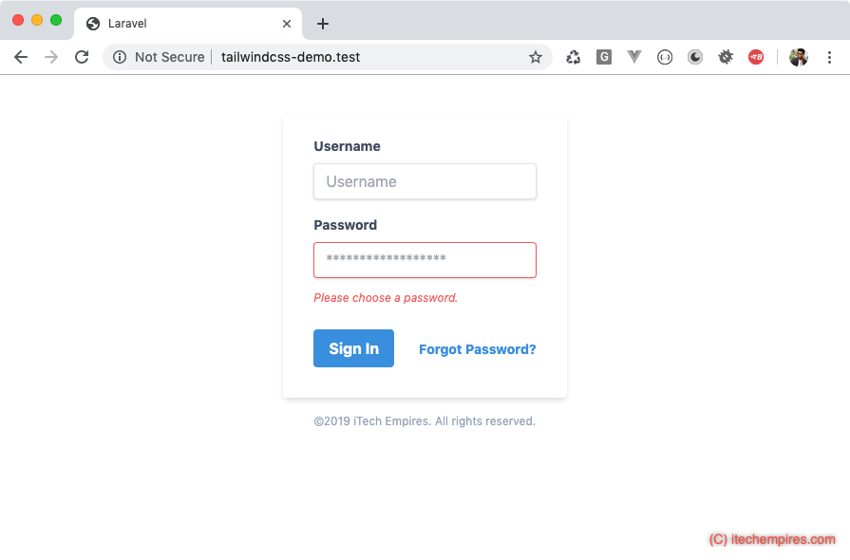Open the Chrome three-dot menu

click(x=830, y=57)
